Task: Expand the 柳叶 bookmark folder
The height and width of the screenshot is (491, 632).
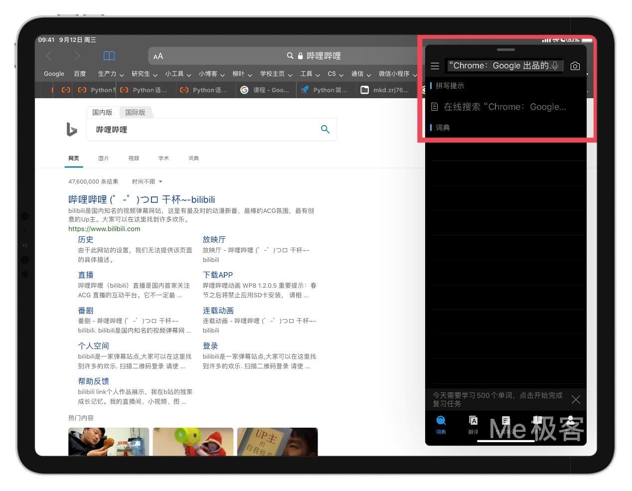Action: tap(242, 74)
